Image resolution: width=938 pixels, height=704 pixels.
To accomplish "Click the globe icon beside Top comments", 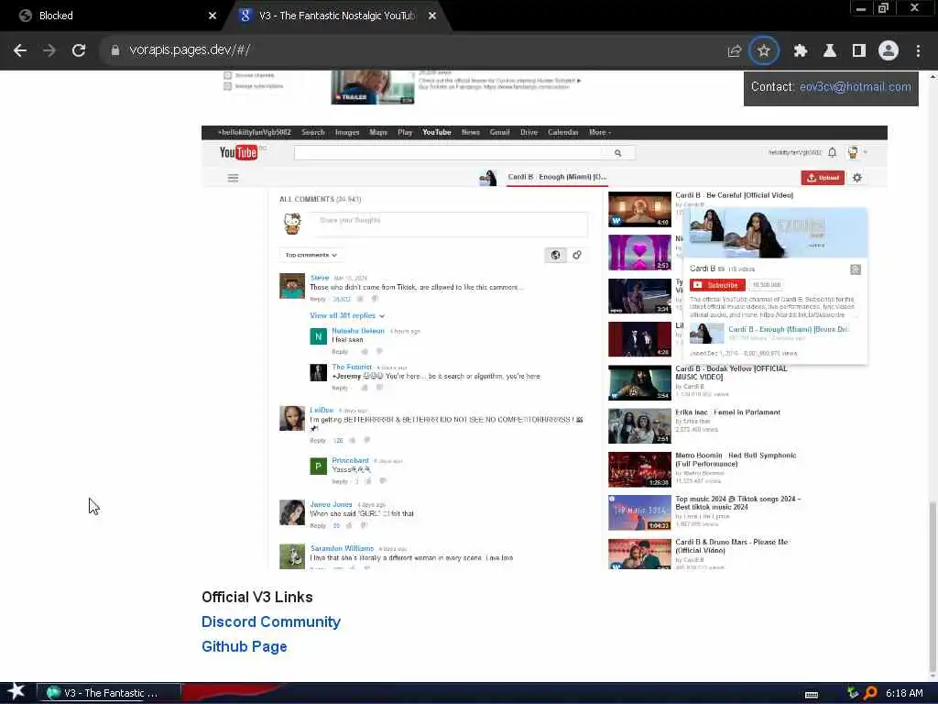I will (x=555, y=255).
